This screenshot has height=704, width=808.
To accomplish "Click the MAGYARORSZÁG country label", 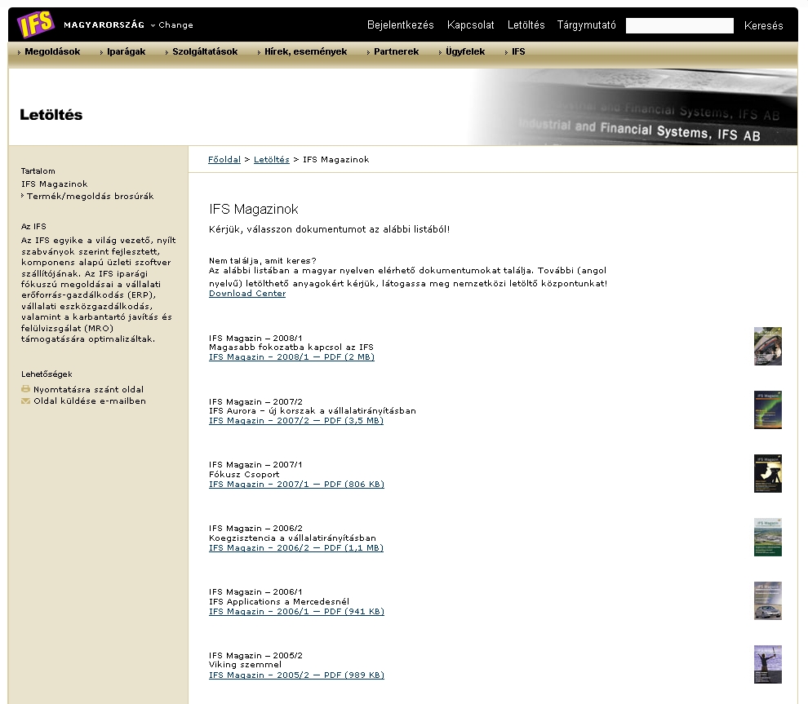I will (x=104, y=24).
